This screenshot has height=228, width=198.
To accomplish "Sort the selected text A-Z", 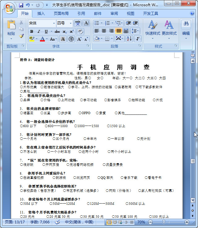I will point(129,39).
